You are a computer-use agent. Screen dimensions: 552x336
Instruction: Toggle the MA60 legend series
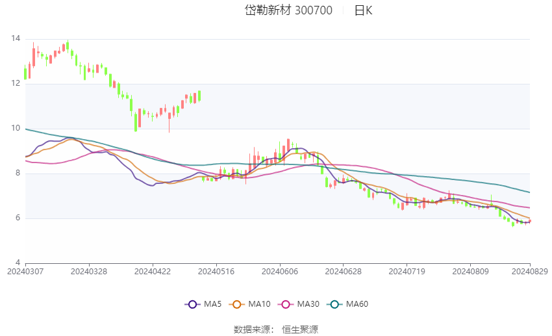(x=347, y=304)
